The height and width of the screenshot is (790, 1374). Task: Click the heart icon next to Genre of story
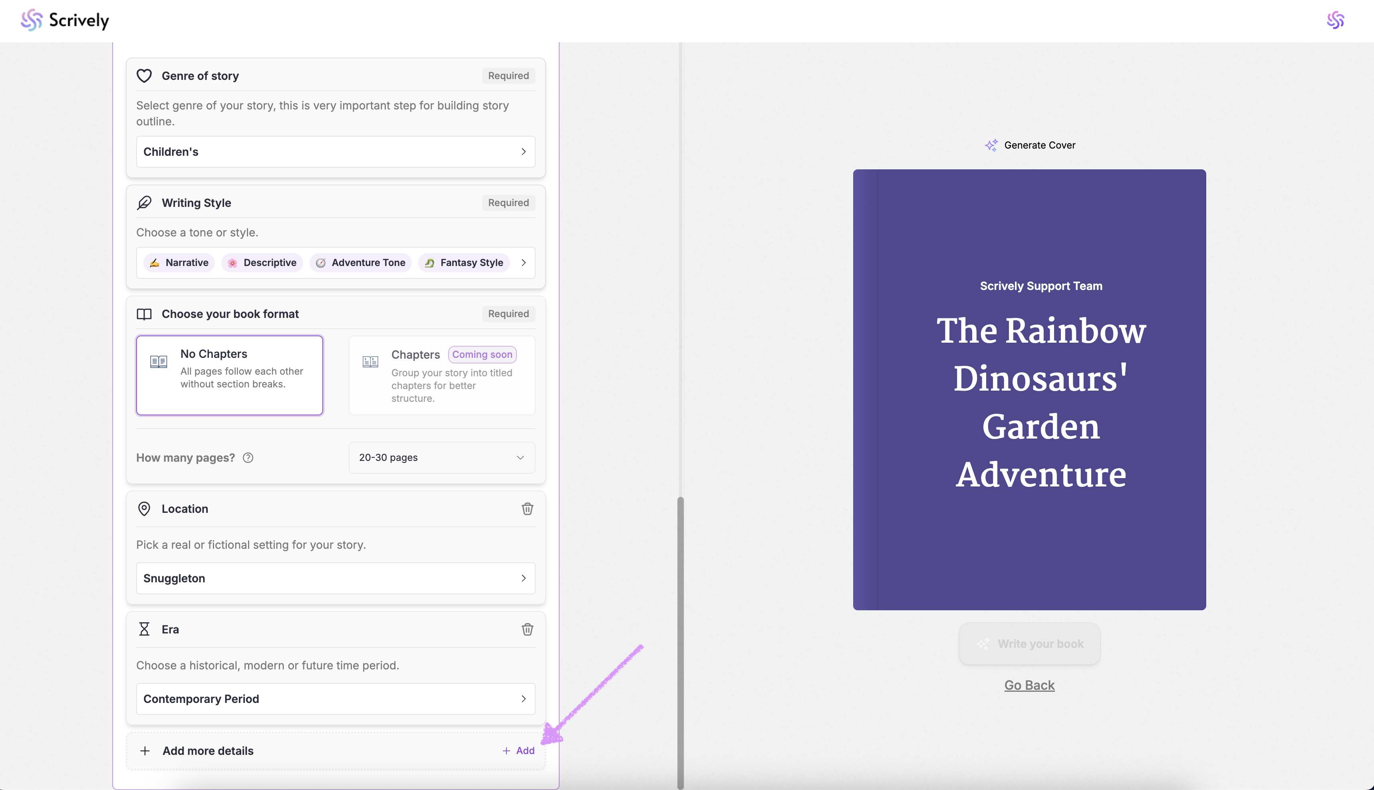tap(144, 76)
